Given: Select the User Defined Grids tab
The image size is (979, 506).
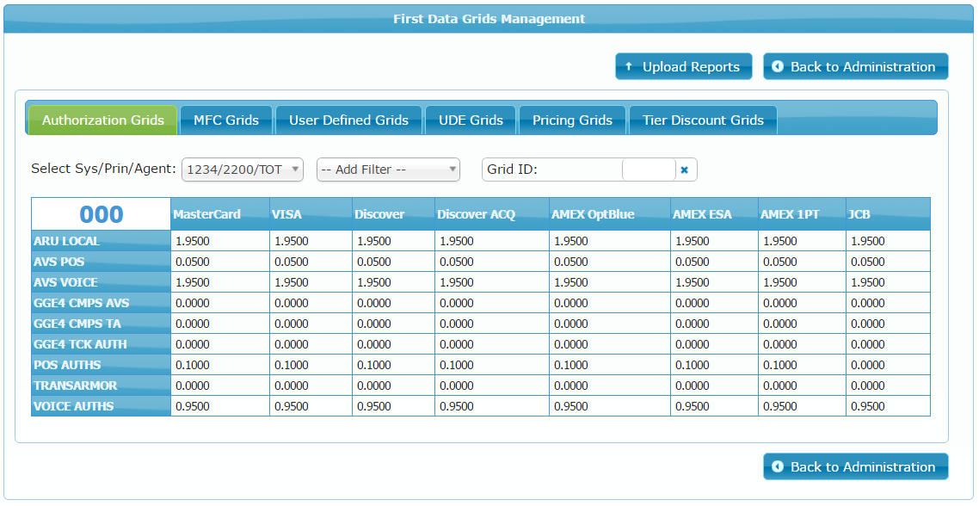Looking at the screenshot, I should pos(348,120).
